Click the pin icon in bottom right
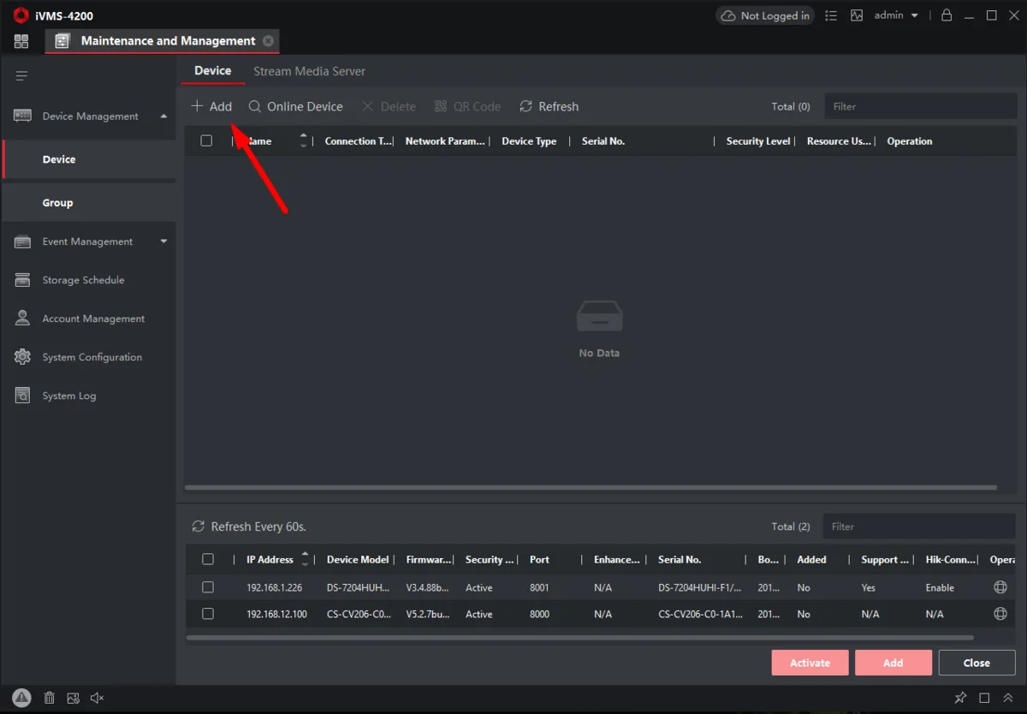The image size is (1027, 714). [x=960, y=698]
